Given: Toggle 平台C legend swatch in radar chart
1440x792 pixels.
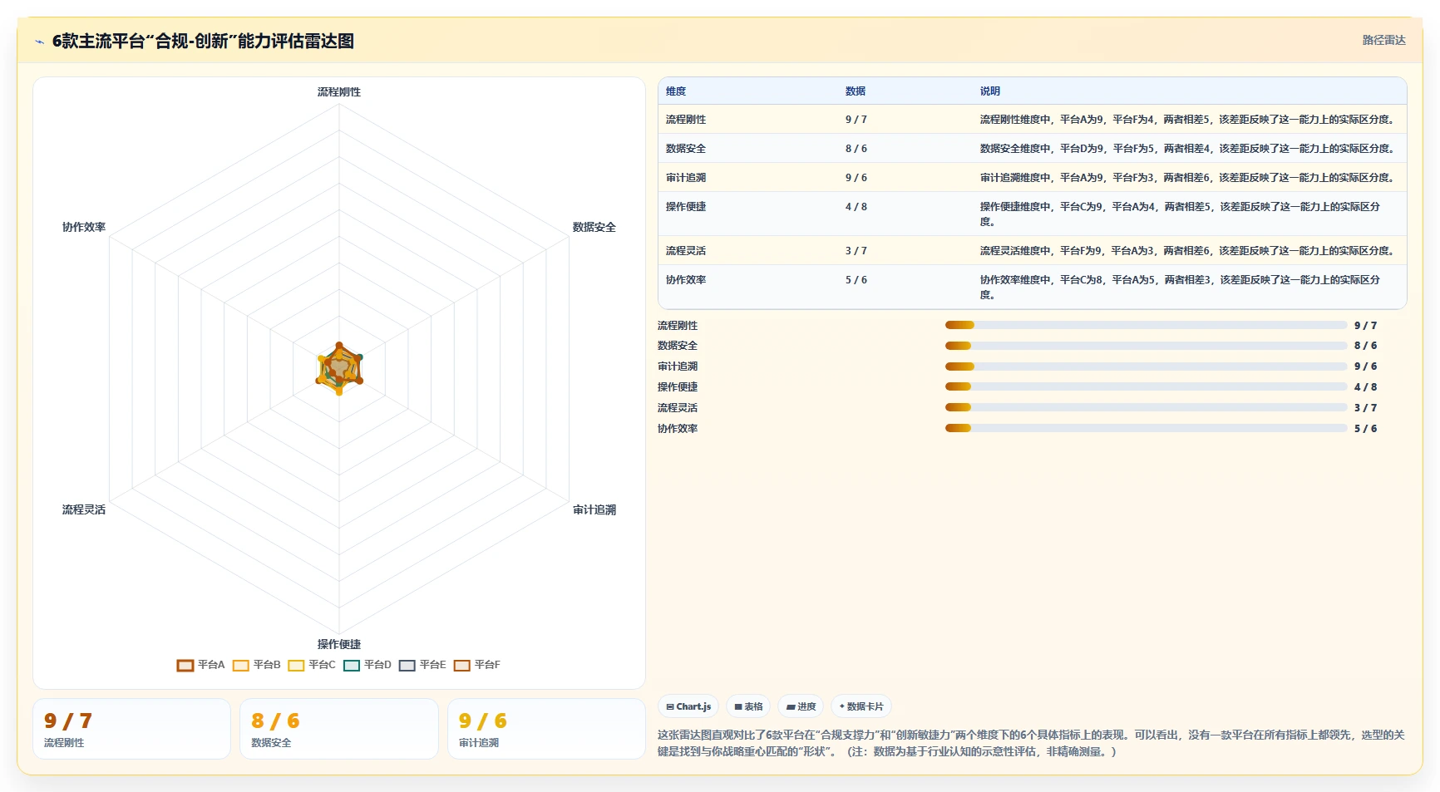Looking at the screenshot, I should click(296, 665).
